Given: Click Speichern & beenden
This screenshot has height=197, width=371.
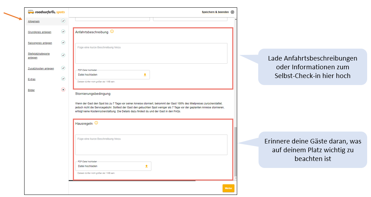Looking at the screenshot, I should click(215, 12).
